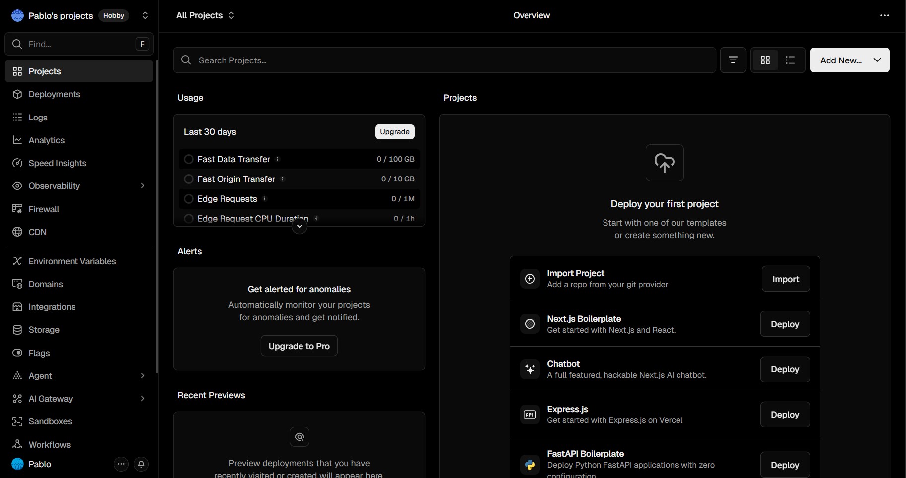906x478 pixels.
Task: Click Fast Data Transfer info icon
Action: (278, 159)
